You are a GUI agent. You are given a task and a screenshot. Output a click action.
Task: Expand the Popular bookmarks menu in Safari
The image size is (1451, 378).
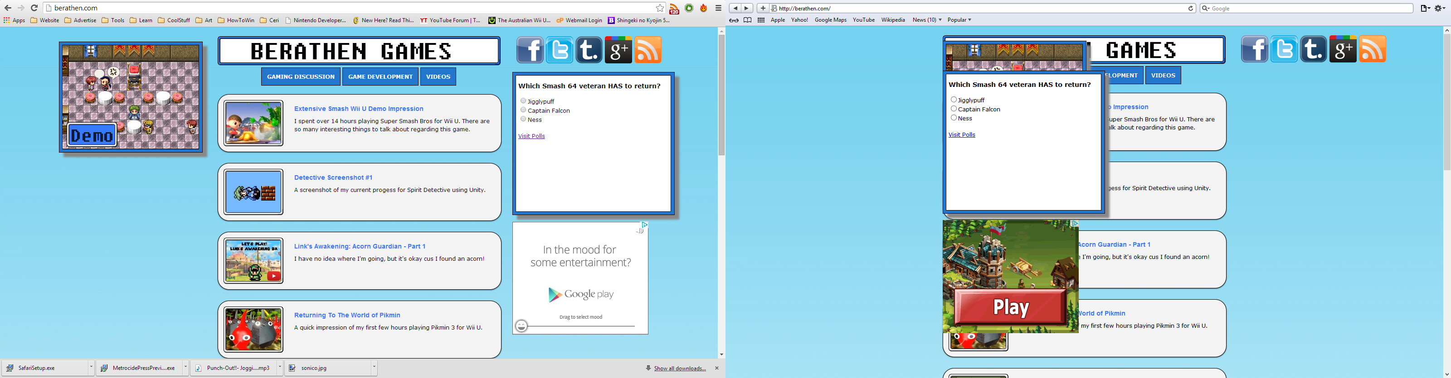[x=960, y=20]
